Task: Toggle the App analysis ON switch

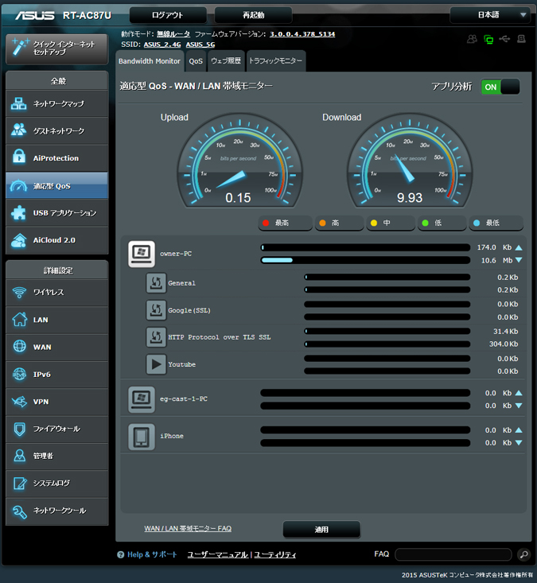Action: tap(500, 87)
